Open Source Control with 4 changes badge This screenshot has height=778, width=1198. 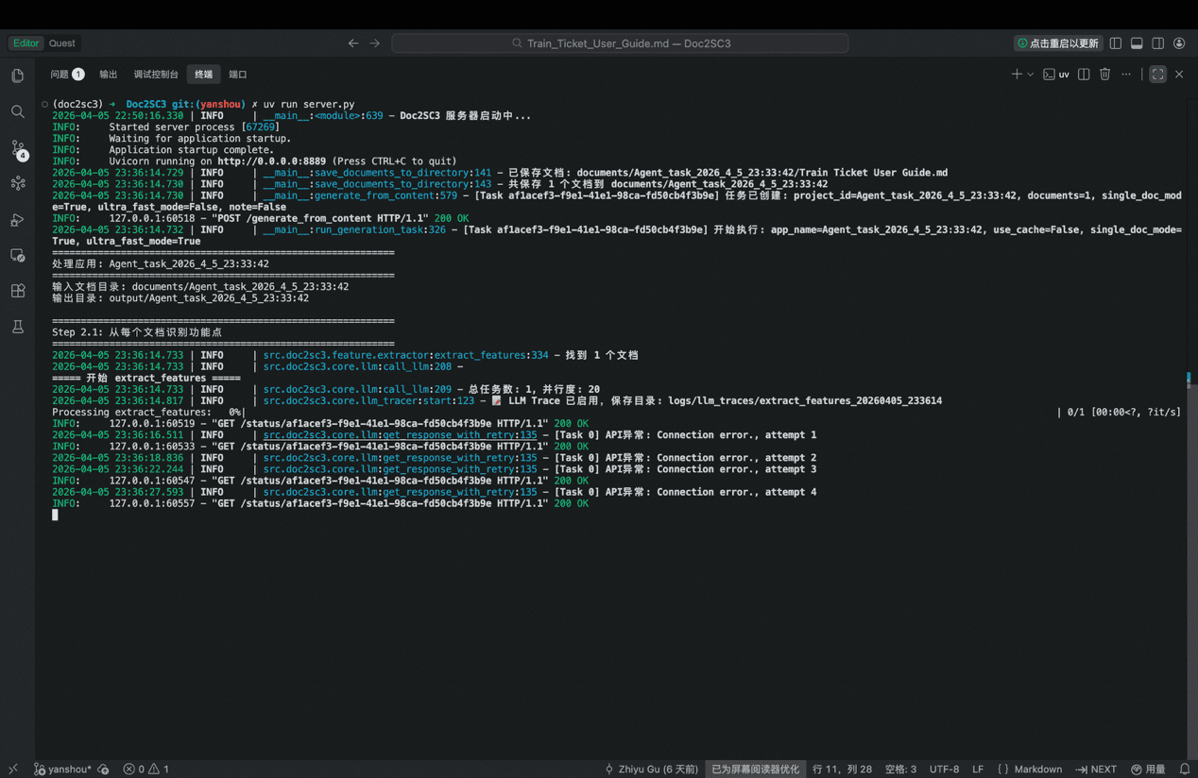(18, 148)
